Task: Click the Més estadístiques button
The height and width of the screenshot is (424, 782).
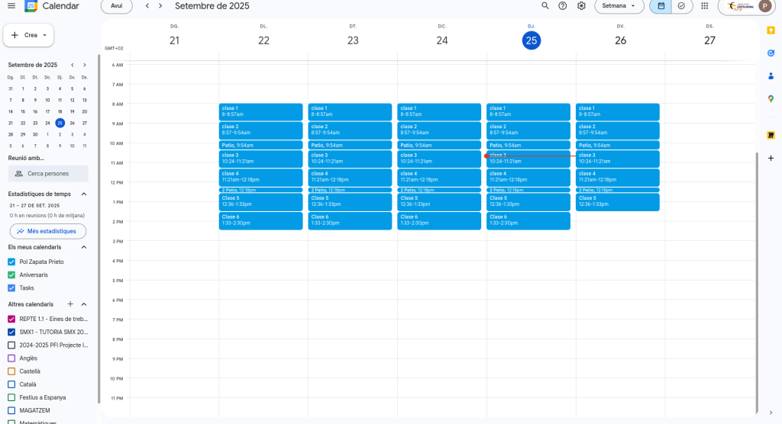Action: (x=47, y=231)
